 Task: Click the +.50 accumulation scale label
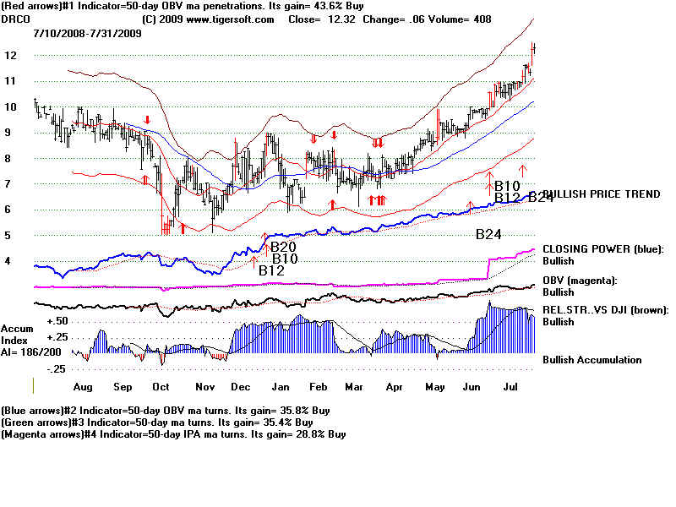coord(57,321)
